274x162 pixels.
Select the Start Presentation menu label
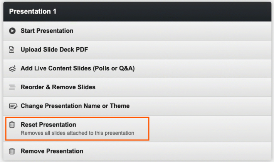[x=47, y=31]
